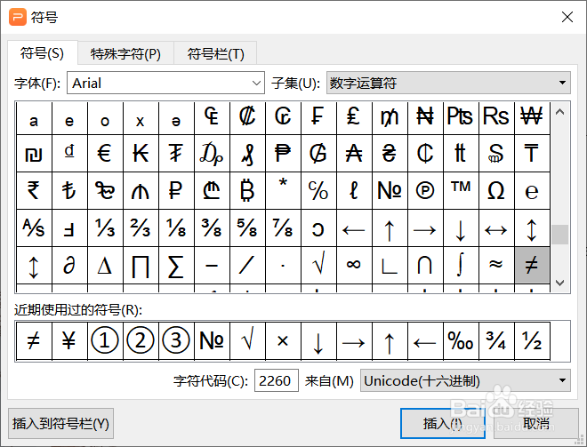Screen dimensions: 587x447
Task: Open the 符号栏(T) tab
Action: click(x=215, y=53)
